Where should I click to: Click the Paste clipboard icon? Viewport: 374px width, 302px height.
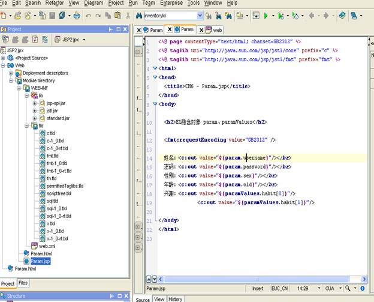117,16
